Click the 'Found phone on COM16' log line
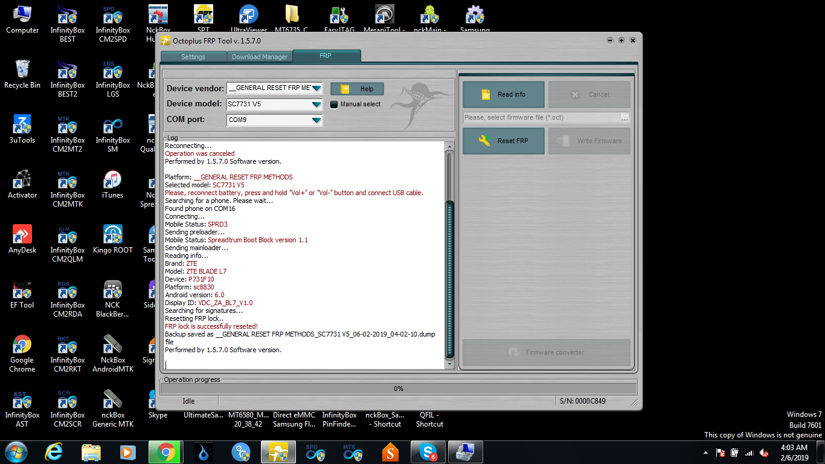This screenshot has width=825, height=464. 200,208
